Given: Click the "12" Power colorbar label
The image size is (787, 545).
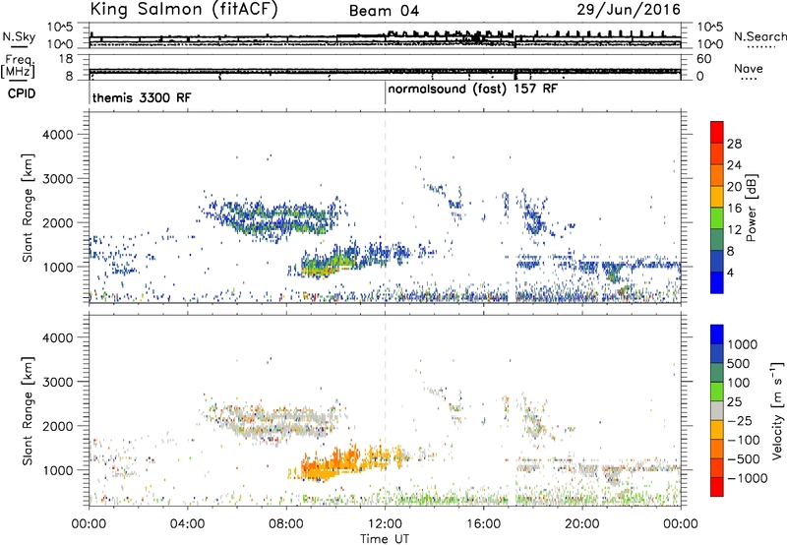Looking at the screenshot, I should pyautogui.click(x=734, y=230).
